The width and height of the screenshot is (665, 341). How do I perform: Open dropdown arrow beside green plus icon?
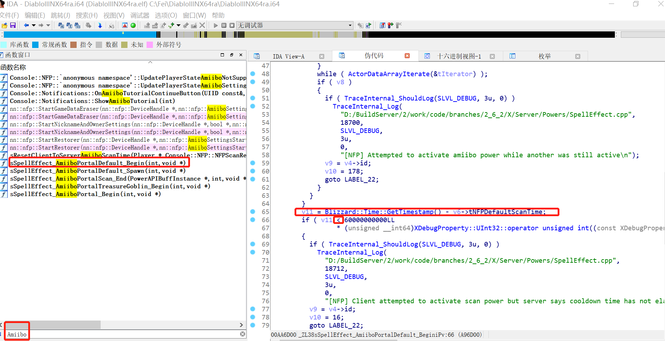(178, 25)
